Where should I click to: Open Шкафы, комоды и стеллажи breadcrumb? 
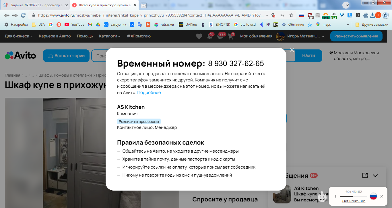pos(65,75)
